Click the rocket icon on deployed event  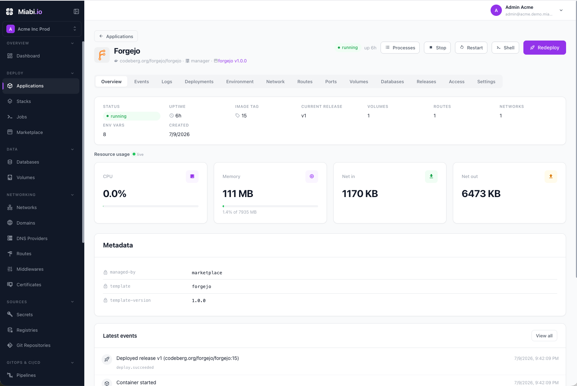[x=107, y=359]
